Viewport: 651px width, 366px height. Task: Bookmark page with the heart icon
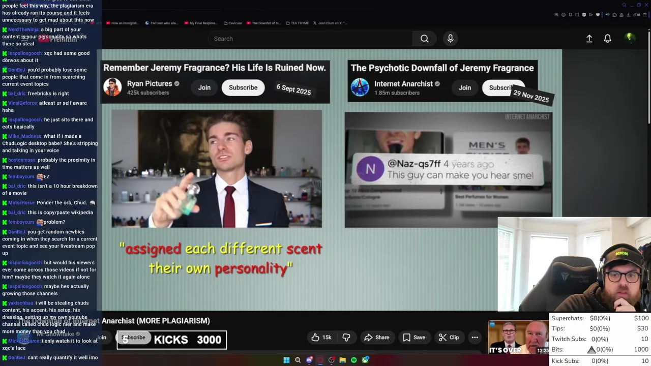click(598, 15)
